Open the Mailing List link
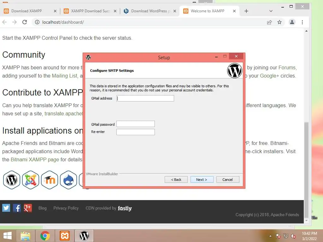The width and height of the screenshot is (323, 242). point(64,76)
